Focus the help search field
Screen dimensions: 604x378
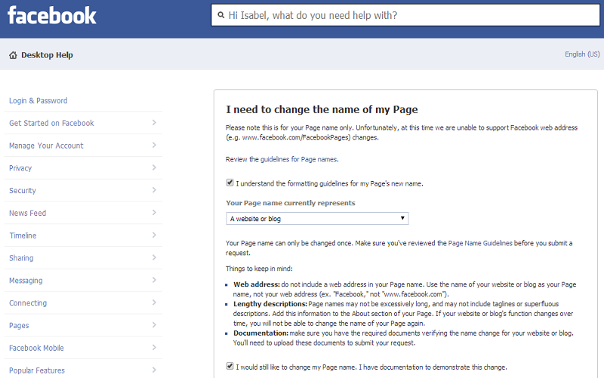pos(405,15)
